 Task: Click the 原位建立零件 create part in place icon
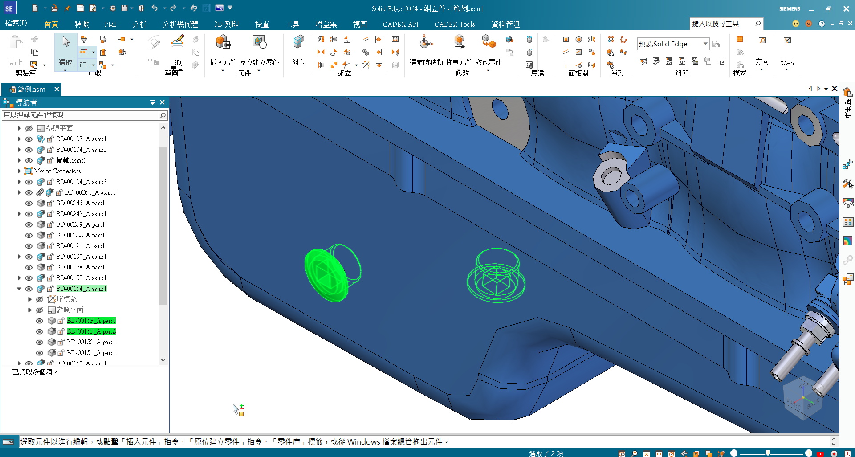coord(259,43)
